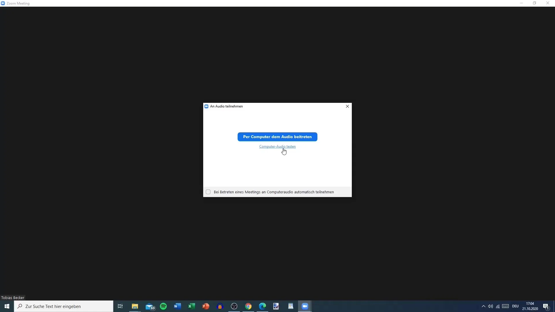Open Microsoft Edge from the taskbar

262,306
